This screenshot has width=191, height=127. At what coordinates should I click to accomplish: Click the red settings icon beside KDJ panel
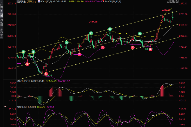tap(5, 107)
